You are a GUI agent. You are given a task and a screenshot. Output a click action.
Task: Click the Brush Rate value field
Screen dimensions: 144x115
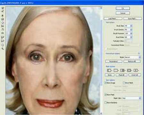[127, 37]
